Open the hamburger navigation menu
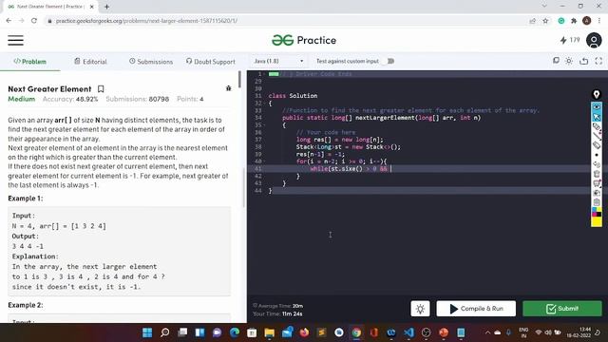Image resolution: width=608 pixels, height=342 pixels. click(x=15, y=40)
